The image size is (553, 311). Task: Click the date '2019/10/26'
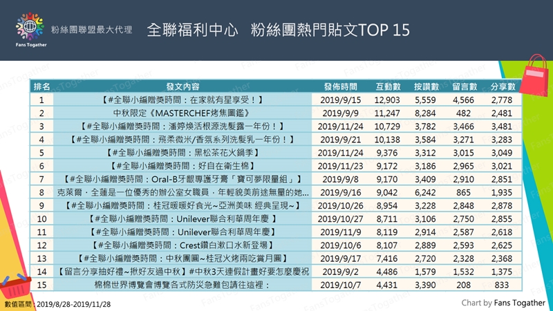[340, 205]
